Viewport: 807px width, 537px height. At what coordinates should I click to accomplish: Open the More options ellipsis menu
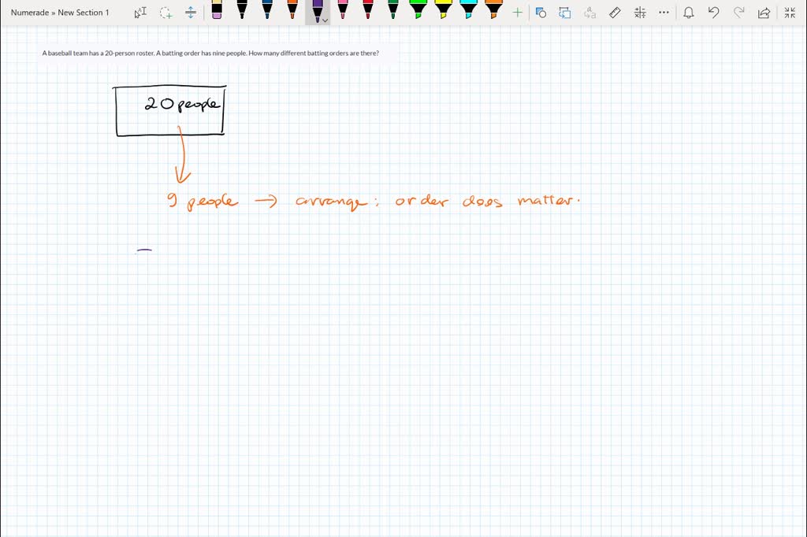[664, 13]
